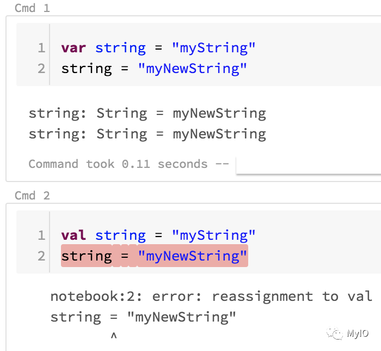Click "myString" literal in Cmd 1 code
381x351 pixels.
[213, 48]
